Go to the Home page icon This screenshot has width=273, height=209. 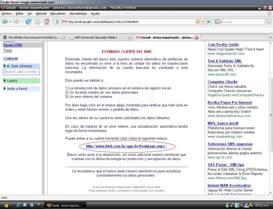[47, 21]
